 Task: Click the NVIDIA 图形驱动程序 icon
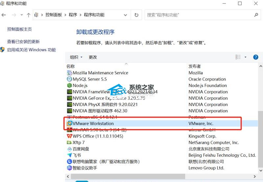[69, 111]
